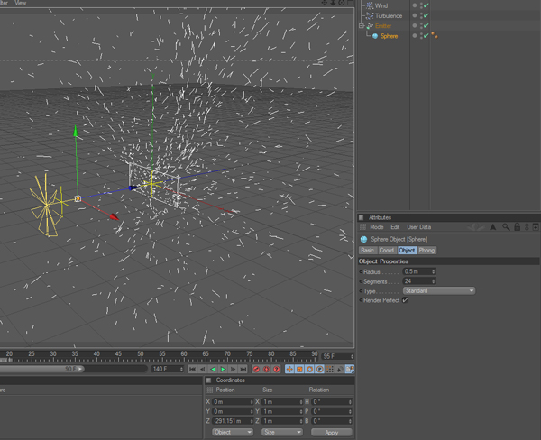The height and width of the screenshot is (440, 541).
Task: Toggle the Emitter's green enable checkmark
Action: click(425, 26)
